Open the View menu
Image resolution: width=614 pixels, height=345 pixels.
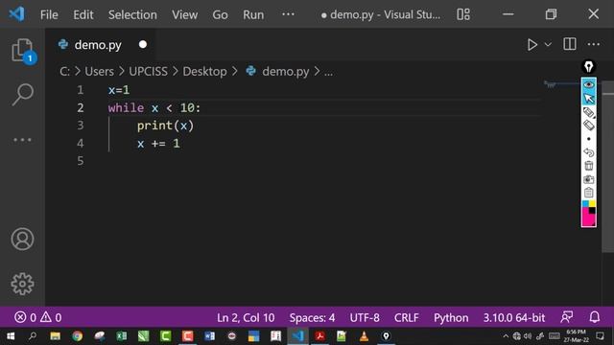coord(184,15)
